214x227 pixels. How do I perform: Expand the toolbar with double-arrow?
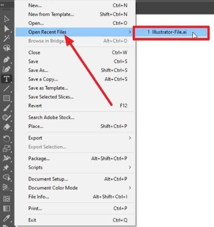pyautogui.click(x=2, y=5)
